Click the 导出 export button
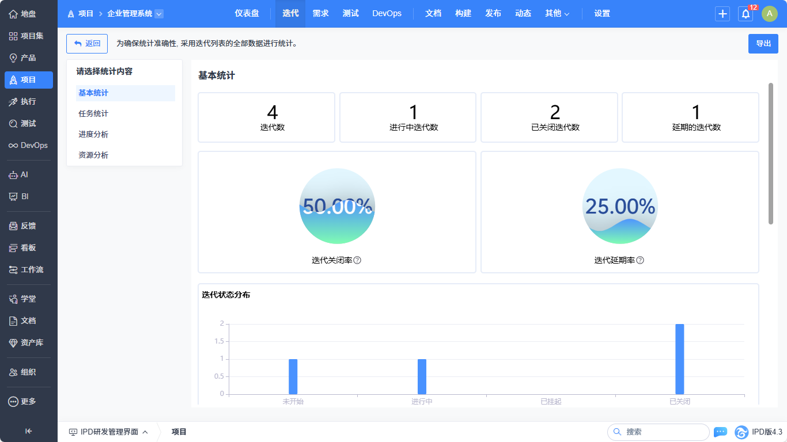This screenshot has height=442, width=787. click(x=763, y=44)
